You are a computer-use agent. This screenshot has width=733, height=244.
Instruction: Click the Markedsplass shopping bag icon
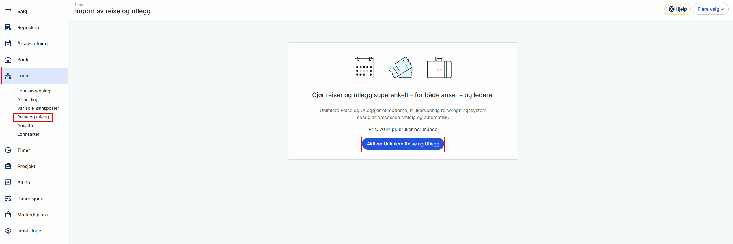point(8,215)
